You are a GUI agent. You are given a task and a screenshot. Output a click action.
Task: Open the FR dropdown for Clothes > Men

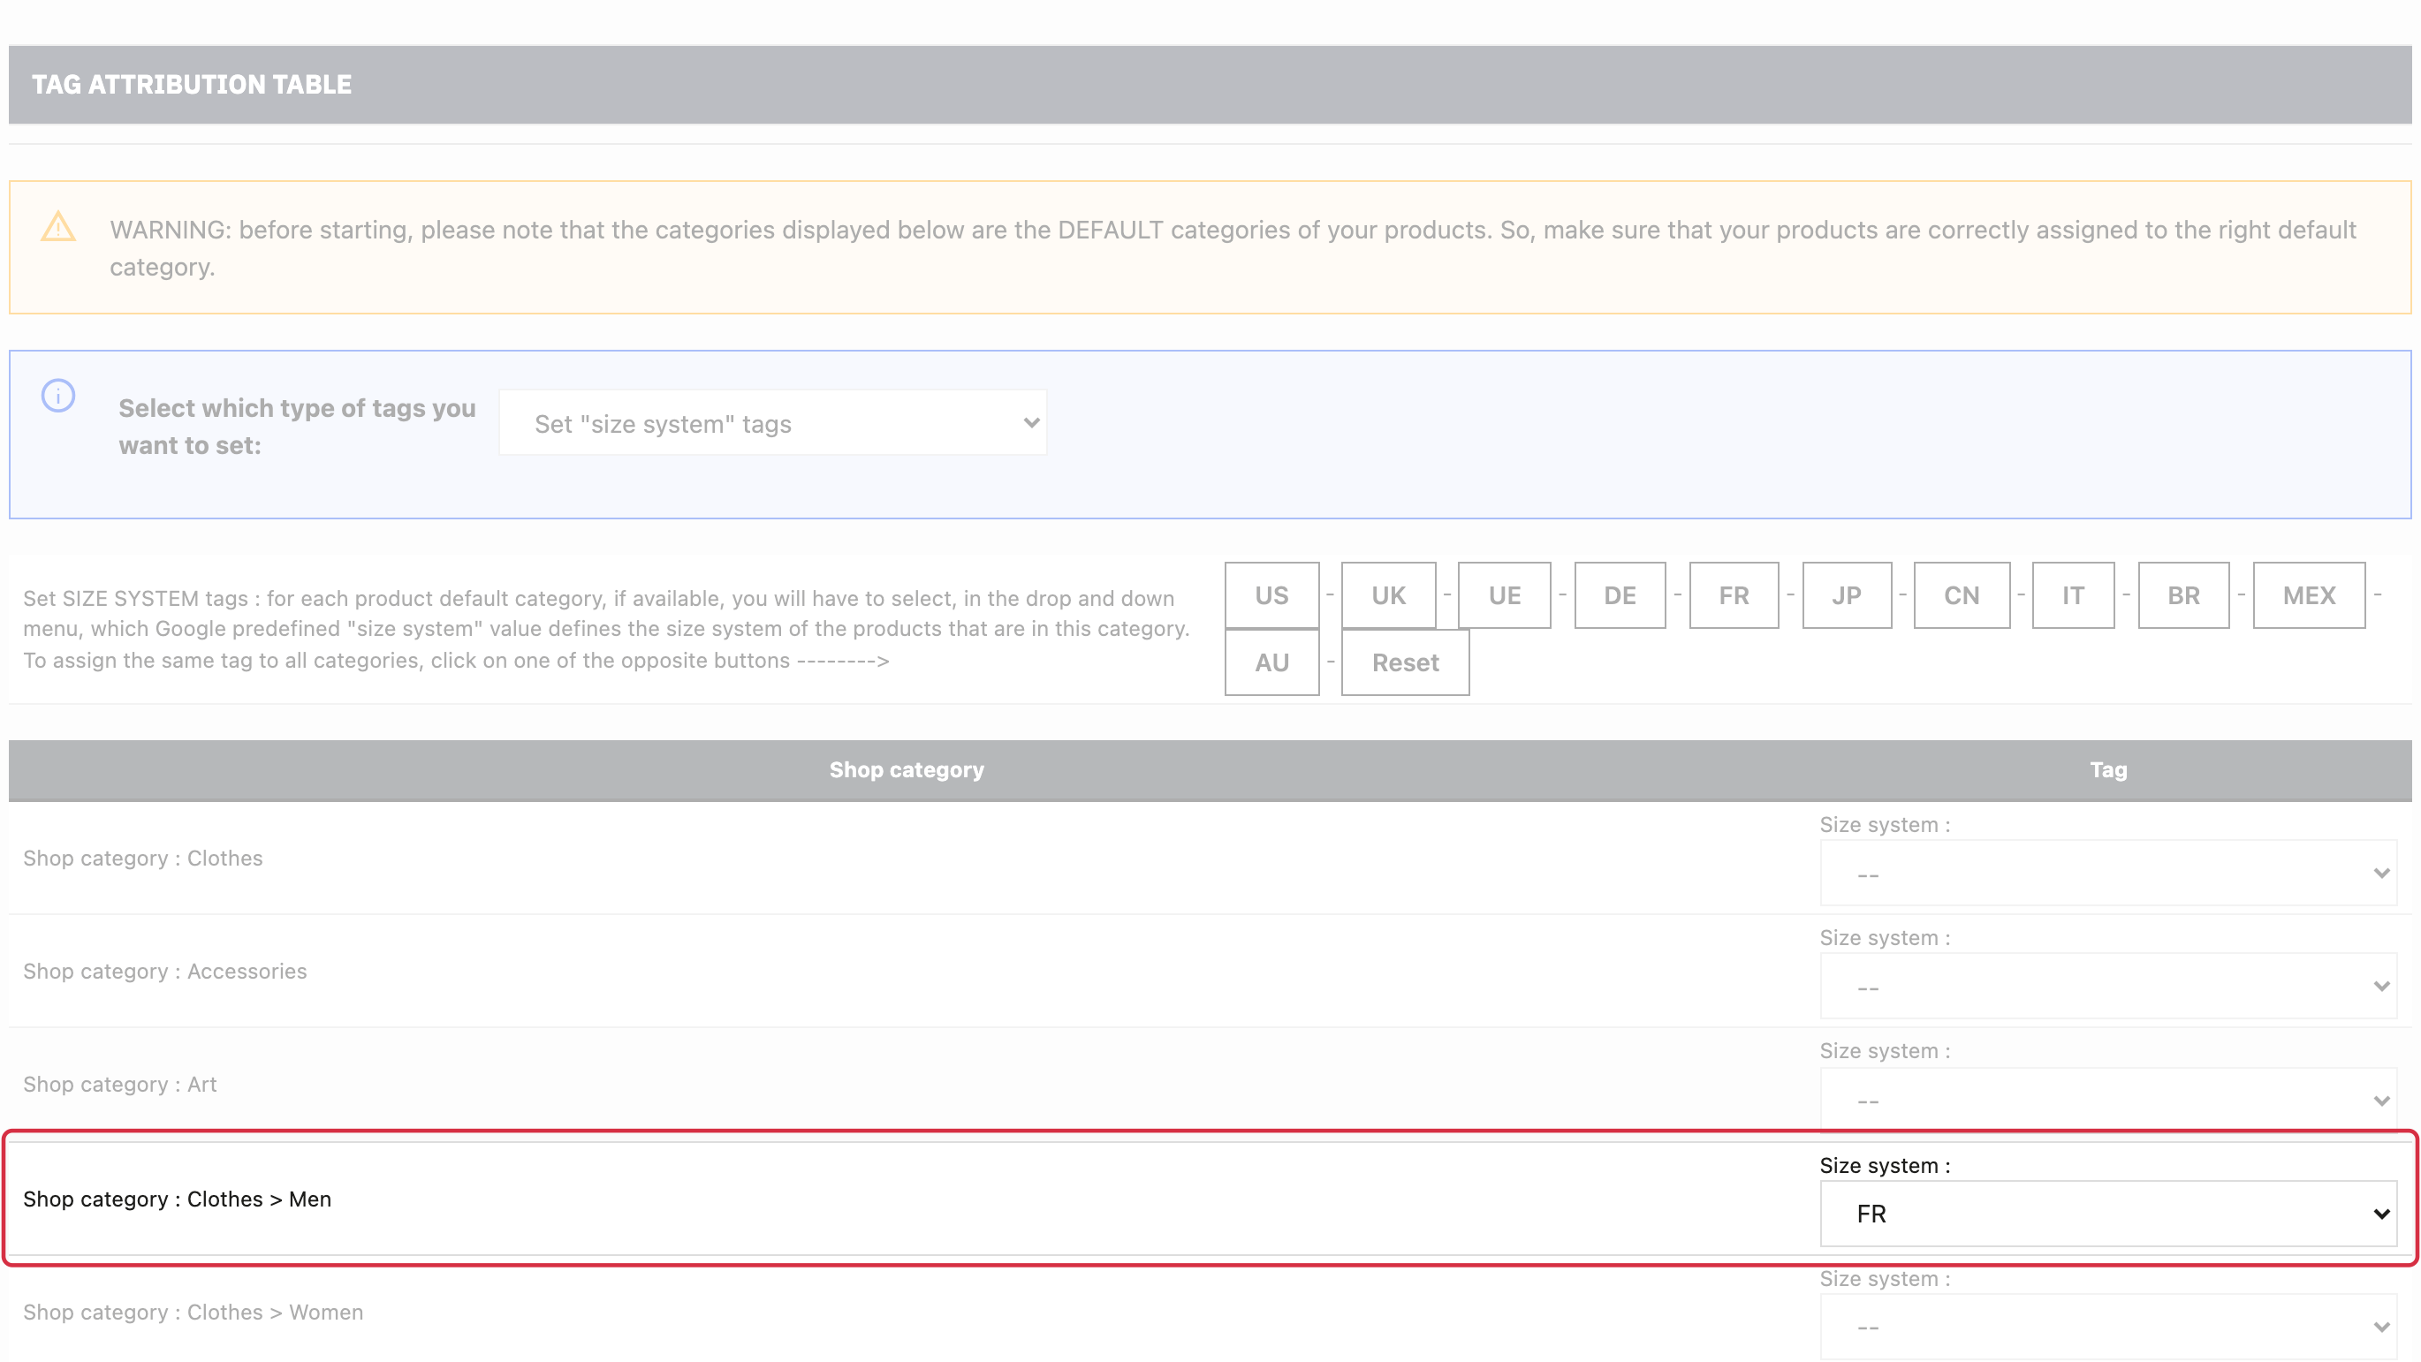tap(2108, 1214)
